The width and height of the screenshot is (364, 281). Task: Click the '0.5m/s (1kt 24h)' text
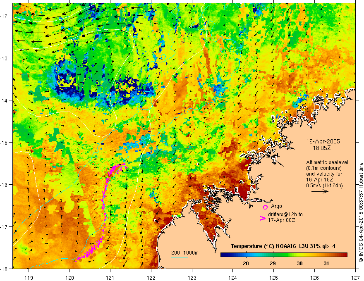(324, 185)
